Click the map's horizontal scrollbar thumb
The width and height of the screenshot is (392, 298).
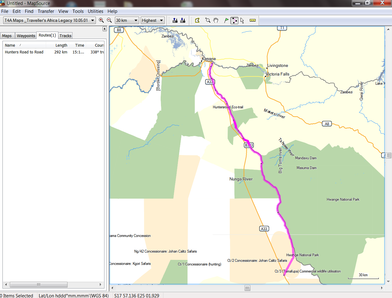(x=247, y=288)
